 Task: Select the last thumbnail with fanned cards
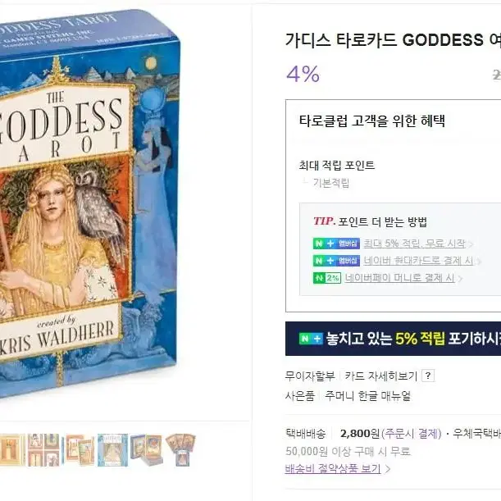coord(181,449)
